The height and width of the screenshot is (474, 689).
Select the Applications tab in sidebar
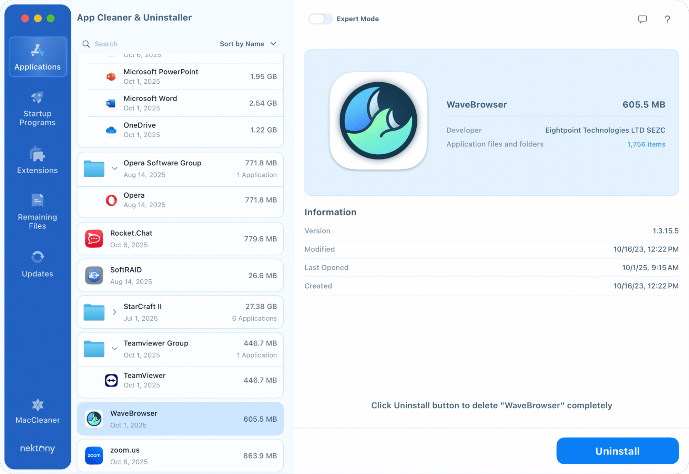pyautogui.click(x=38, y=57)
